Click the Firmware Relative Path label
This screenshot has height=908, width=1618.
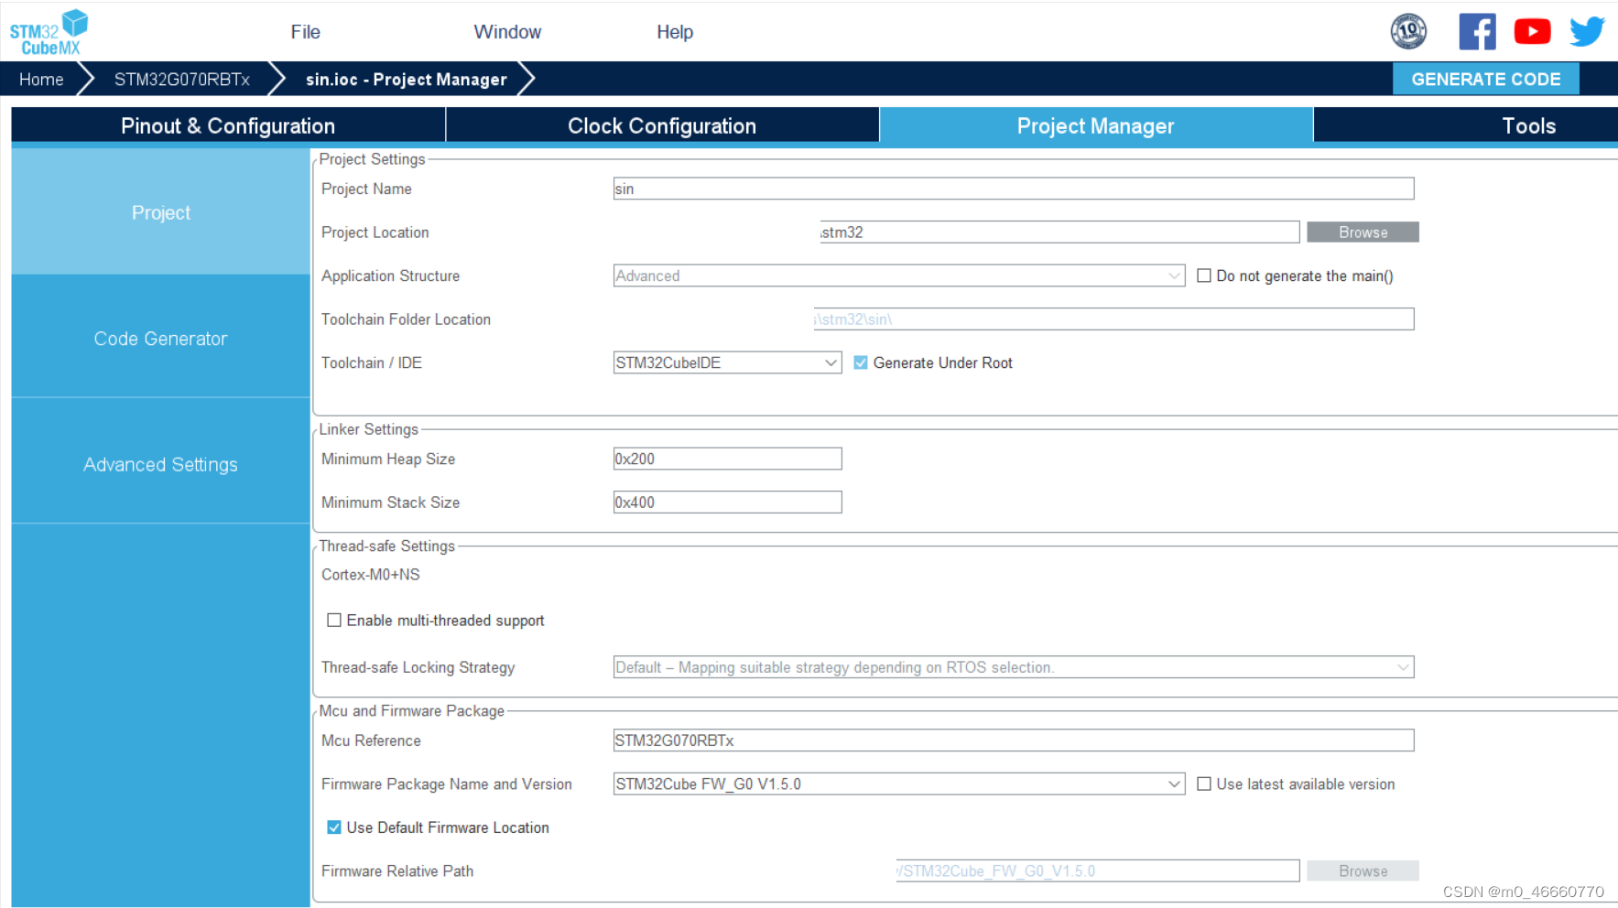(396, 871)
